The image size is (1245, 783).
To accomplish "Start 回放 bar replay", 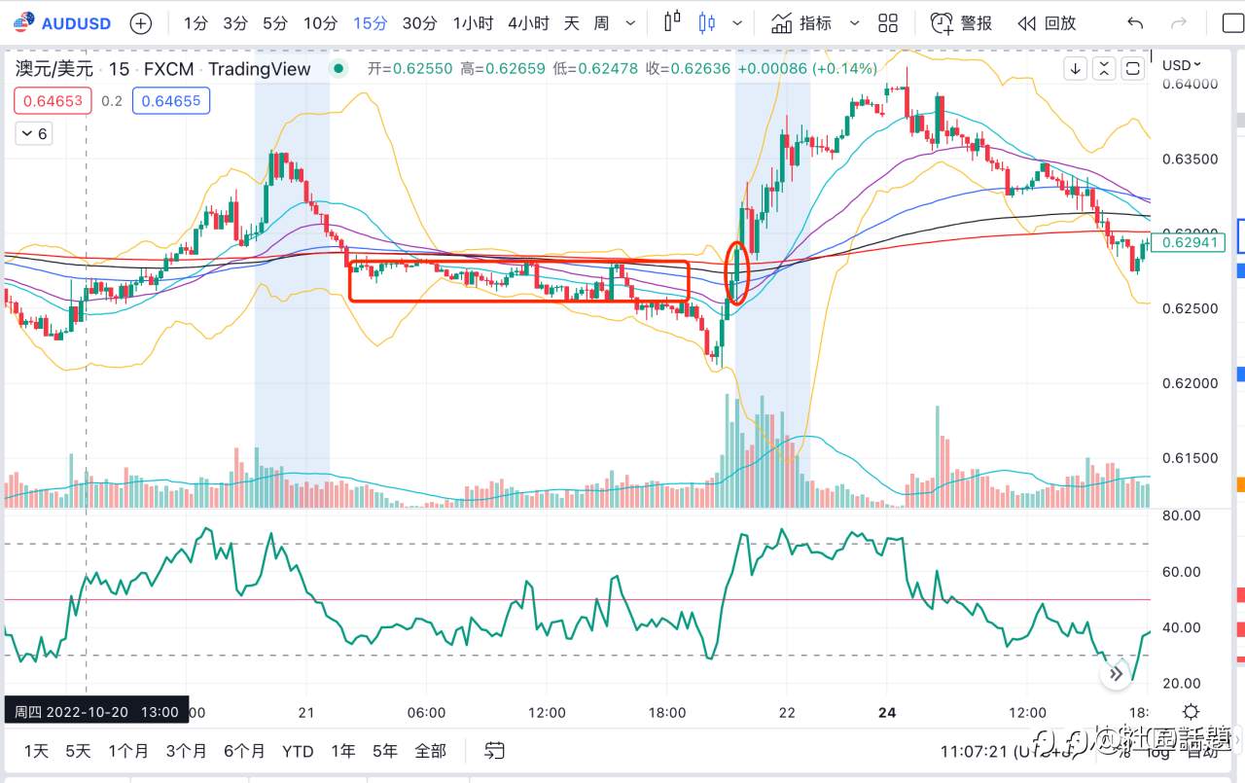I will click(x=1047, y=23).
